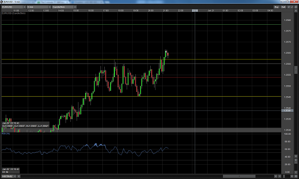
Task: Click the 'EUR/USD (CandleStick)' chart label
Action: click(x=13, y=13)
